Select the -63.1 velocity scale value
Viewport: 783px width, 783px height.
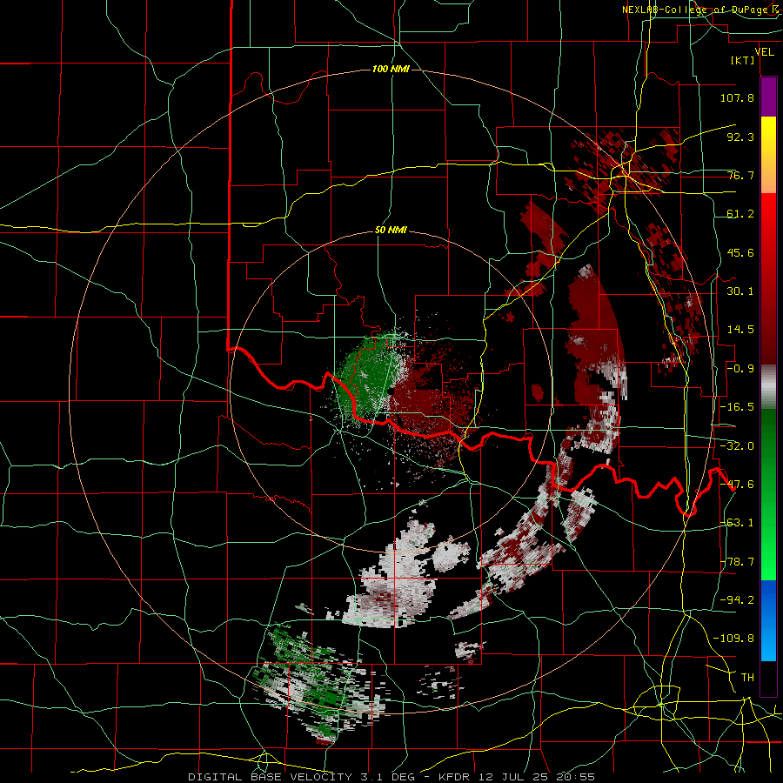click(x=737, y=523)
